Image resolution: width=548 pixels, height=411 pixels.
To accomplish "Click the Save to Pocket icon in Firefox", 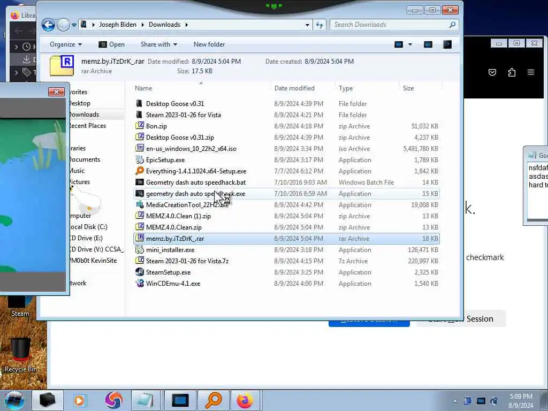I will tap(492, 72).
